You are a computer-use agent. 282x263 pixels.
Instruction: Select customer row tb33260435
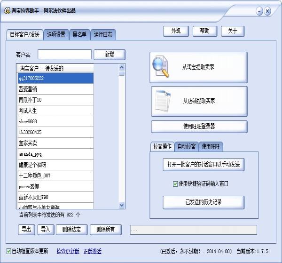click(56, 132)
